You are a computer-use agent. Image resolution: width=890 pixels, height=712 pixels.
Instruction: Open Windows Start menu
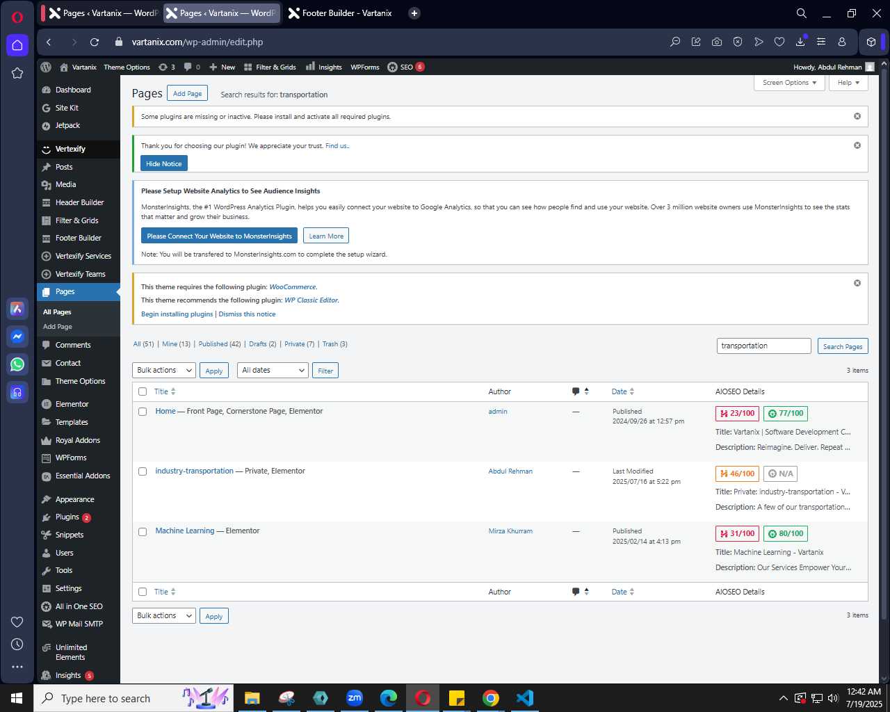pos(17,698)
